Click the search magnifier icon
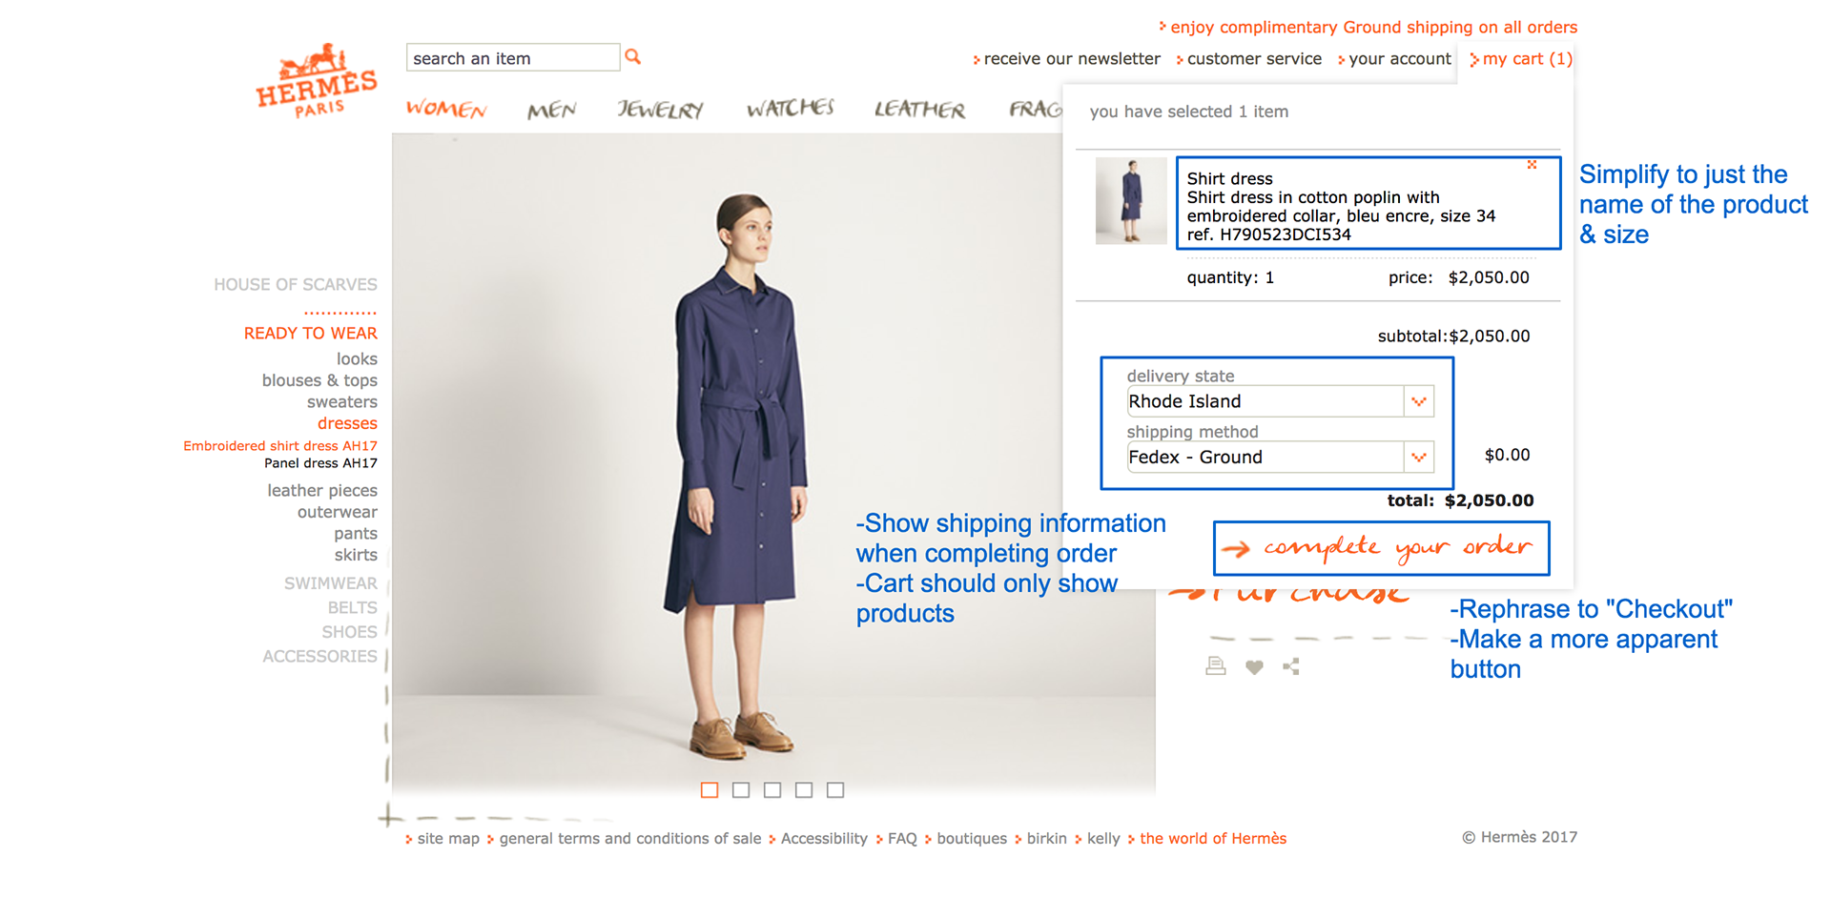1831x898 pixels. (x=632, y=57)
